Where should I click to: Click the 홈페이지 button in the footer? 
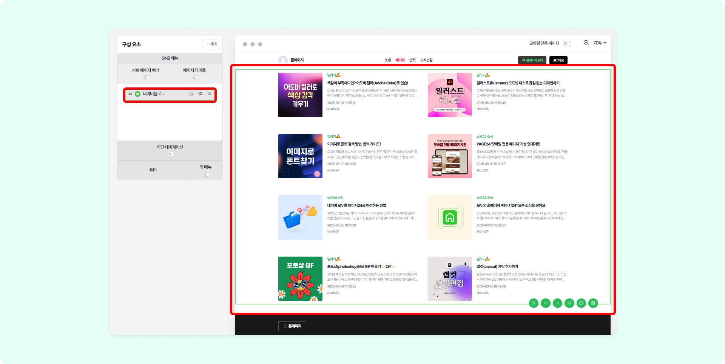pos(292,326)
